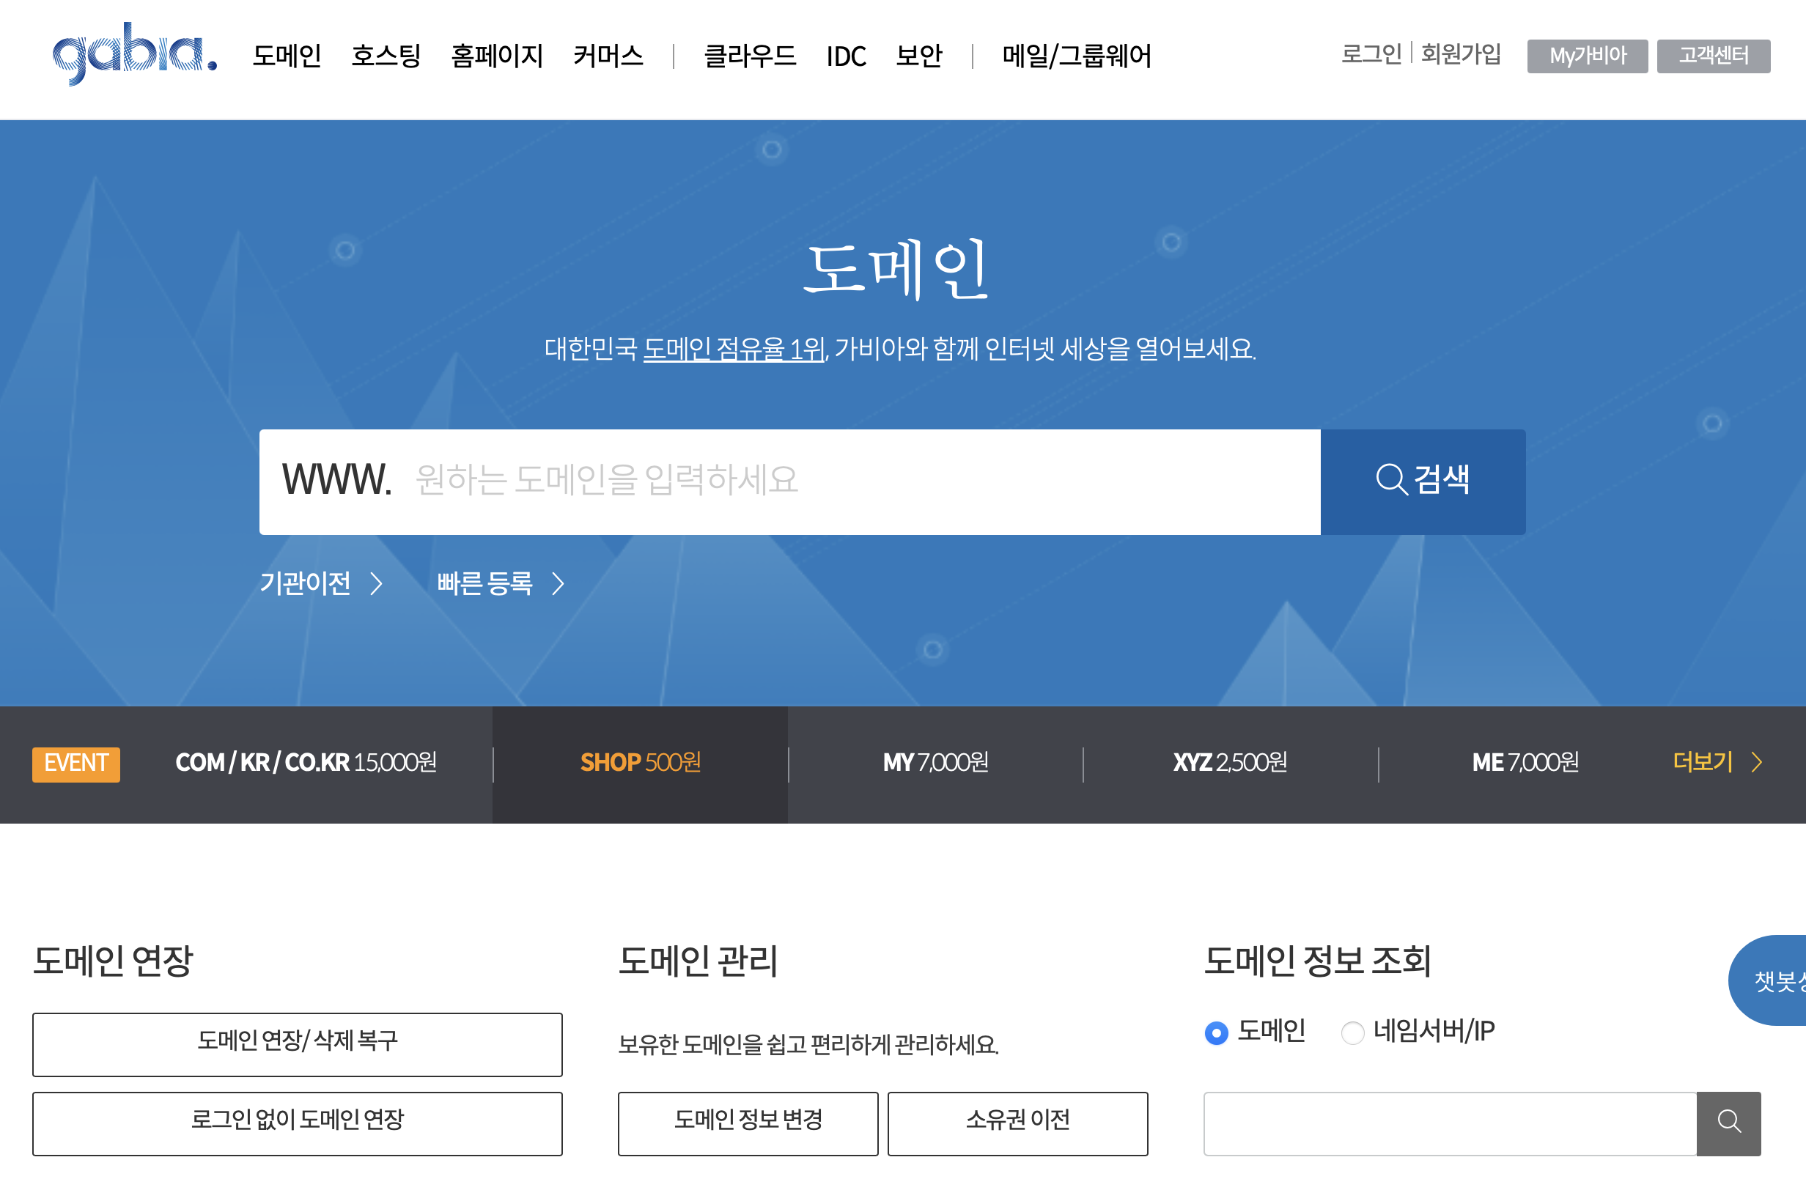Click the gabia logo
Screen dimensions: 1806x1190
(134, 54)
